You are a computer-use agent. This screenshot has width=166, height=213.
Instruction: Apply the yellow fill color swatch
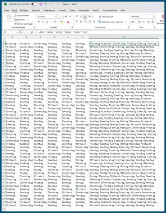(61, 22)
